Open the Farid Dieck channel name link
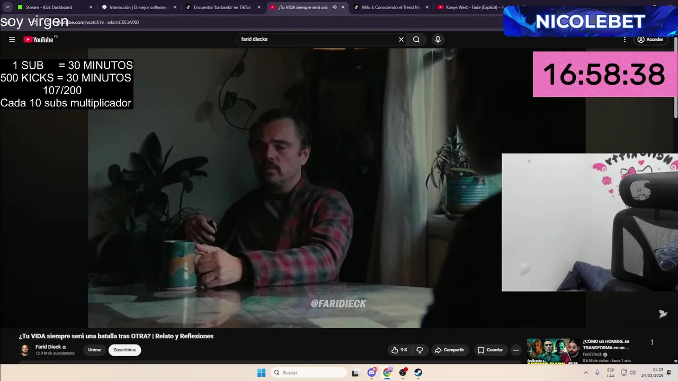 [x=48, y=347]
